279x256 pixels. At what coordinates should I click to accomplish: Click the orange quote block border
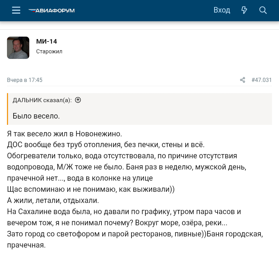7,109
